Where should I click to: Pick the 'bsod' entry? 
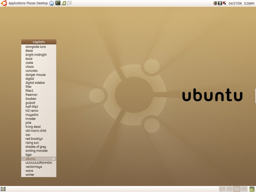pyautogui.click(x=39, y=58)
